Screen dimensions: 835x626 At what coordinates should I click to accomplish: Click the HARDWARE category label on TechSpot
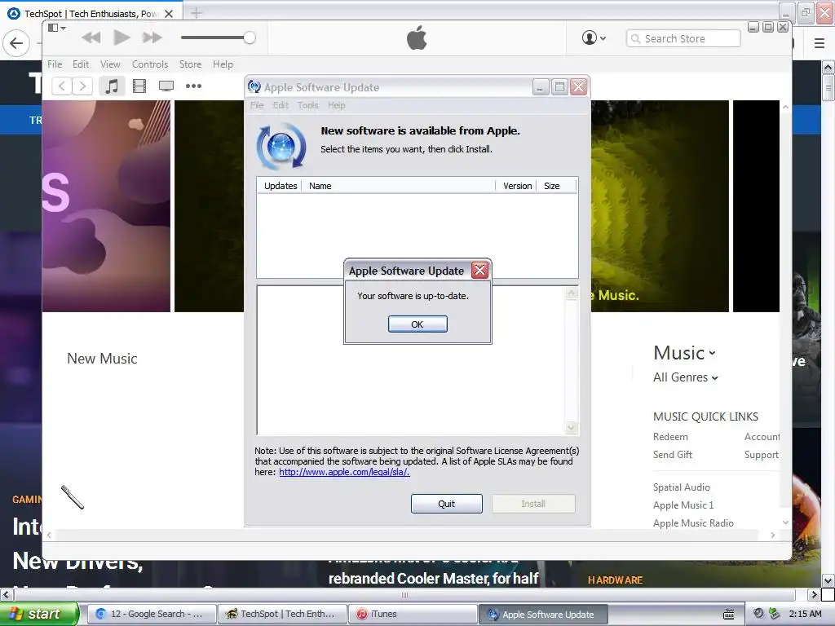[615, 580]
